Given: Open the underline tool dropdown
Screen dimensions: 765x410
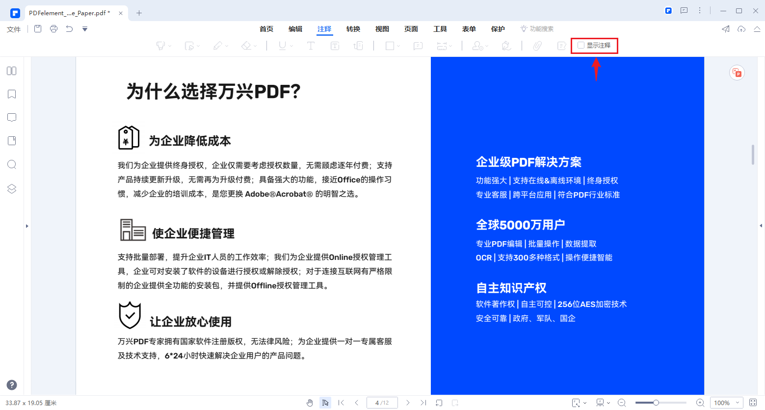Looking at the screenshot, I should [291, 46].
